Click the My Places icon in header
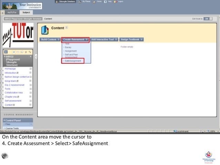The width and height of the screenshot is (220, 165). [80, 2]
